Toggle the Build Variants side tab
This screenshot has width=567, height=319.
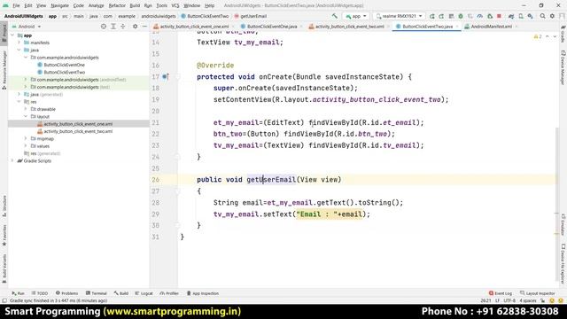point(4,268)
